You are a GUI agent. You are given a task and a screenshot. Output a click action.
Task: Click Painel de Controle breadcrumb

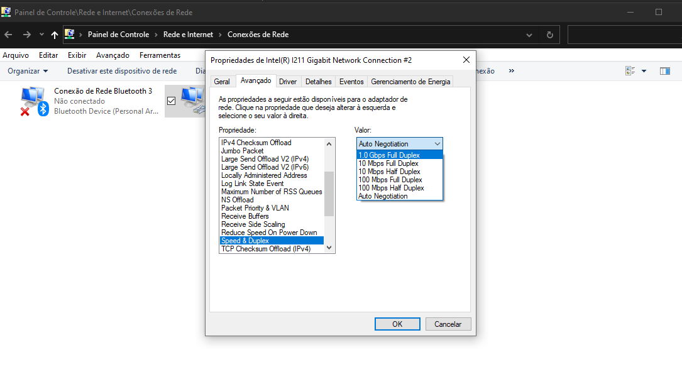(118, 35)
